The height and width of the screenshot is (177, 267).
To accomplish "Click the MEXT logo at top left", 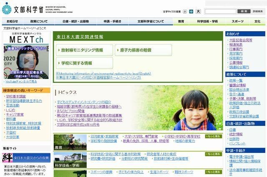I will coord(37,9).
